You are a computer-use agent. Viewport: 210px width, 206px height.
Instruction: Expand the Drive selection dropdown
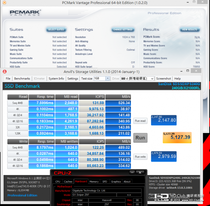pyautogui.click(x=152, y=79)
